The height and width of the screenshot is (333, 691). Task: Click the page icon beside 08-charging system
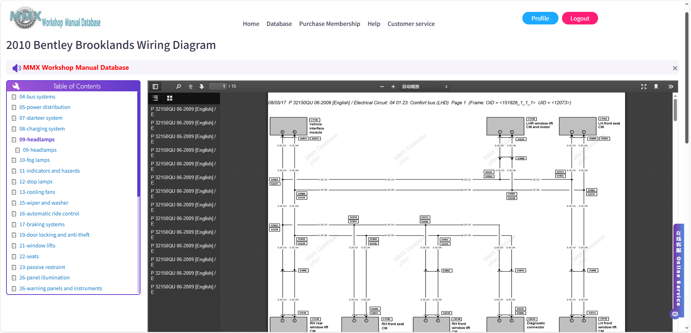(14, 129)
